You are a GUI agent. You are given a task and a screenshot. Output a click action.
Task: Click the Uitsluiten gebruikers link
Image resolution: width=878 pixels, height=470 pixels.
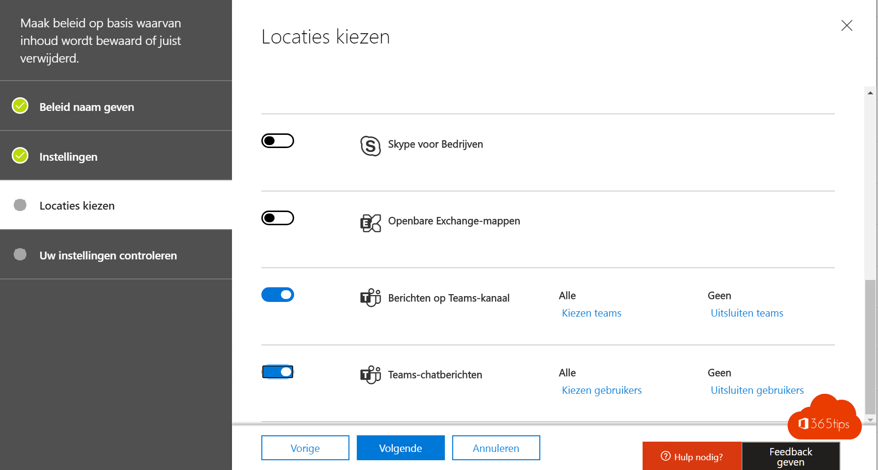coord(757,390)
